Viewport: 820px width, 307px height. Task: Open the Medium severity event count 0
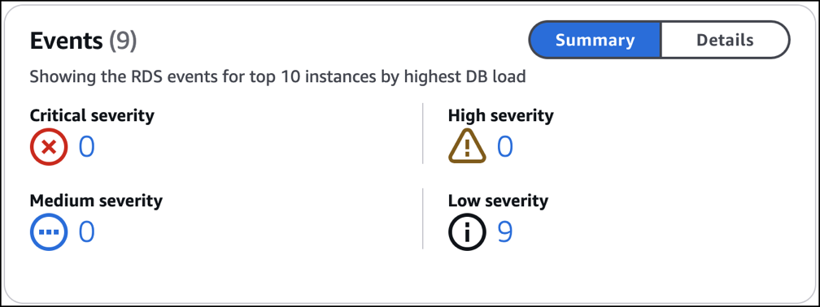pyautogui.click(x=87, y=231)
